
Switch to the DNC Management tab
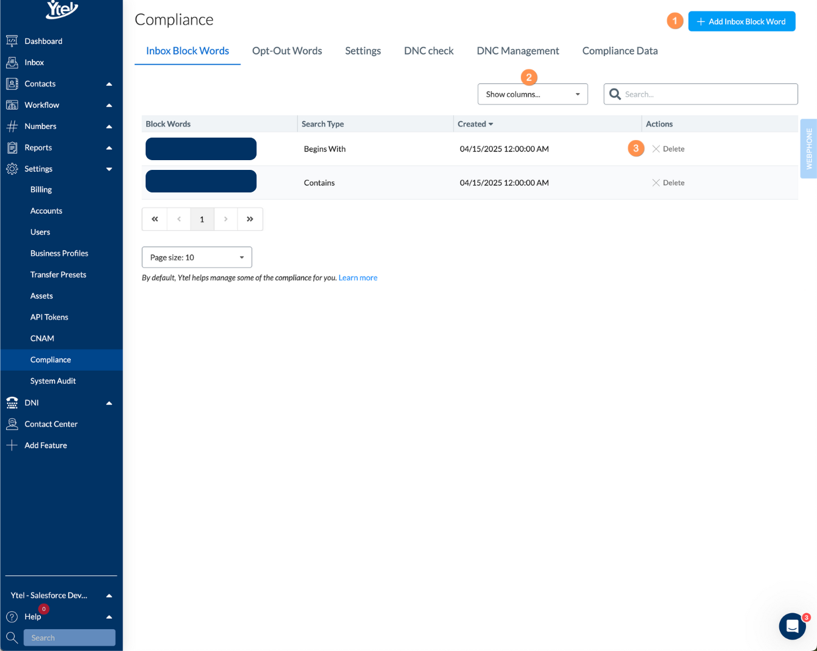(x=518, y=51)
